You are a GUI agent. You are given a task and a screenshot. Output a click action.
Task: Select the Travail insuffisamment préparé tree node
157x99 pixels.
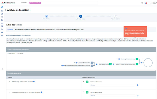click(x=85, y=63)
